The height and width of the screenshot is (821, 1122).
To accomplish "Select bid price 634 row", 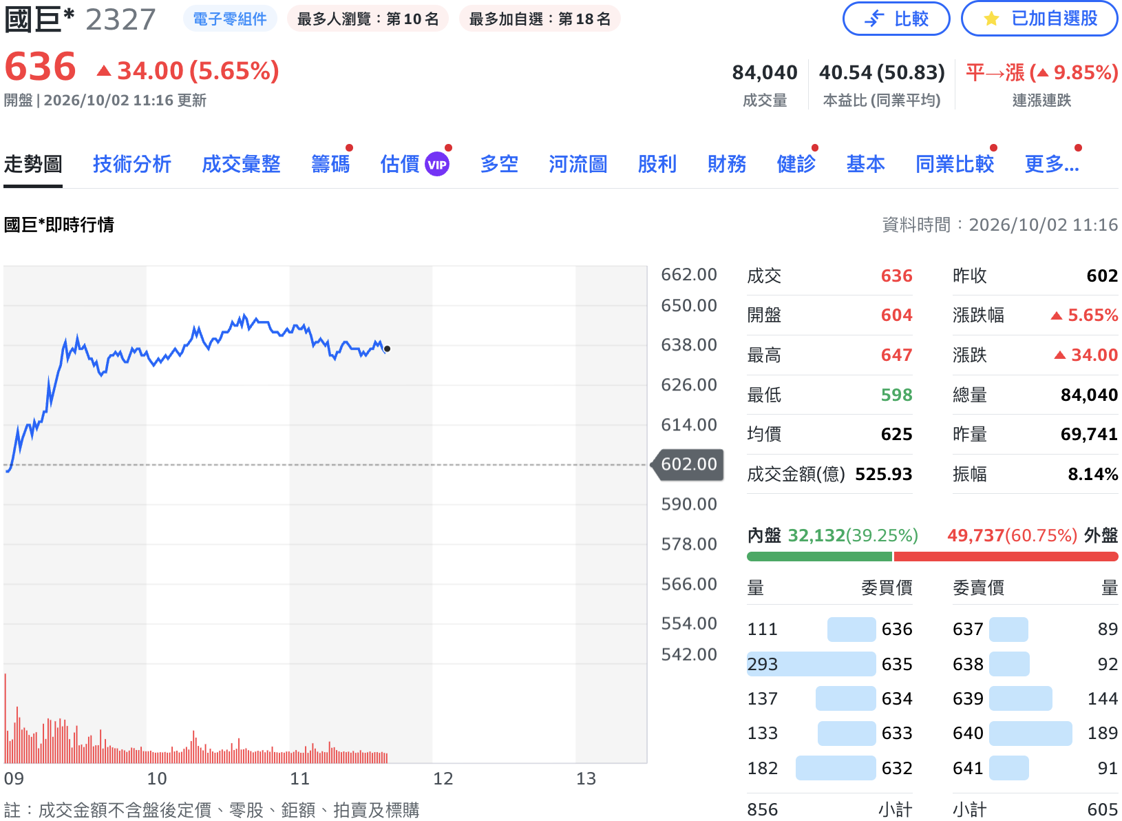I will (829, 698).
